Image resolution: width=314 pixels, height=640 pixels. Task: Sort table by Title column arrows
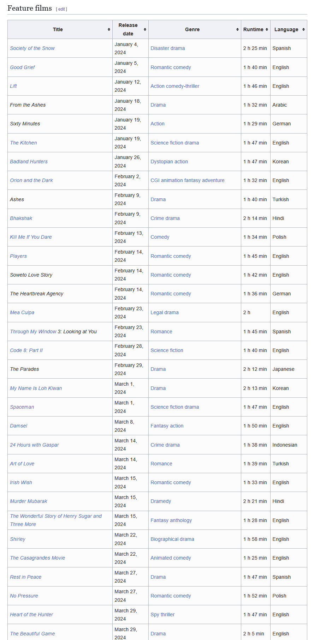(x=109, y=30)
